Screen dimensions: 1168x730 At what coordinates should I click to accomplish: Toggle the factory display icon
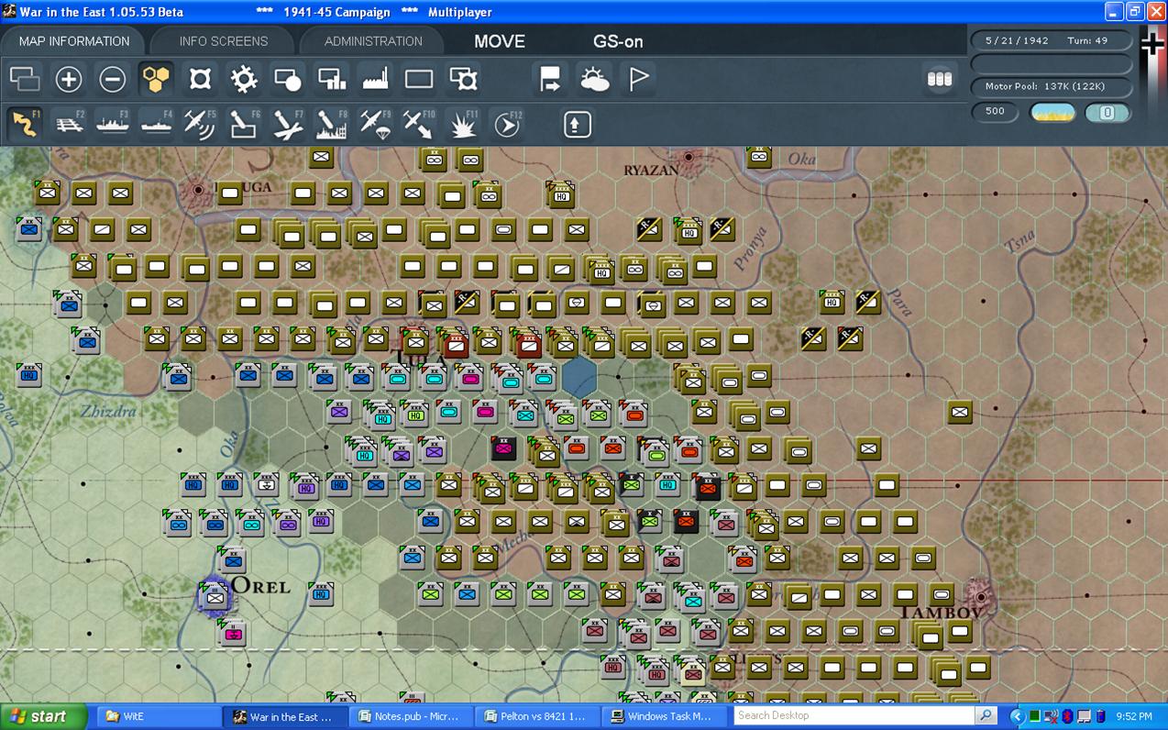376,80
